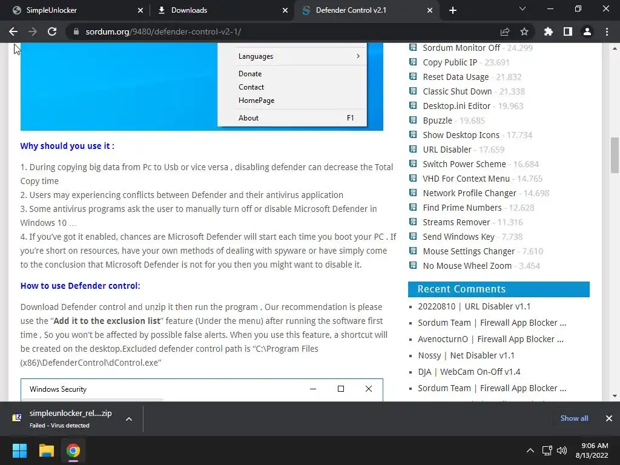This screenshot has height=465, width=620.
Task: Click the icon beside VHD For Context Menu
Action: [413, 178]
